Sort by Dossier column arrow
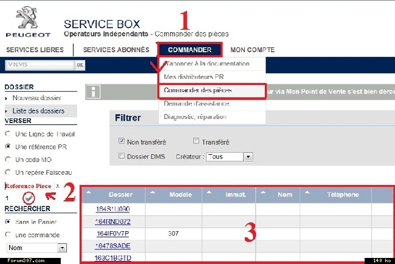The image size is (395, 264). point(89,192)
